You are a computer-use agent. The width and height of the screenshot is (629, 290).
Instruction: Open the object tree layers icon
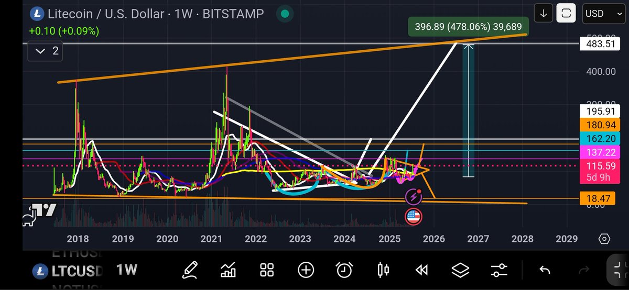460,270
